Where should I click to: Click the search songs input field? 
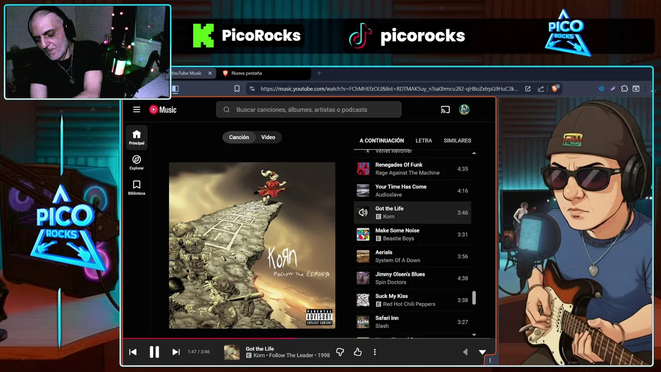point(309,110)
